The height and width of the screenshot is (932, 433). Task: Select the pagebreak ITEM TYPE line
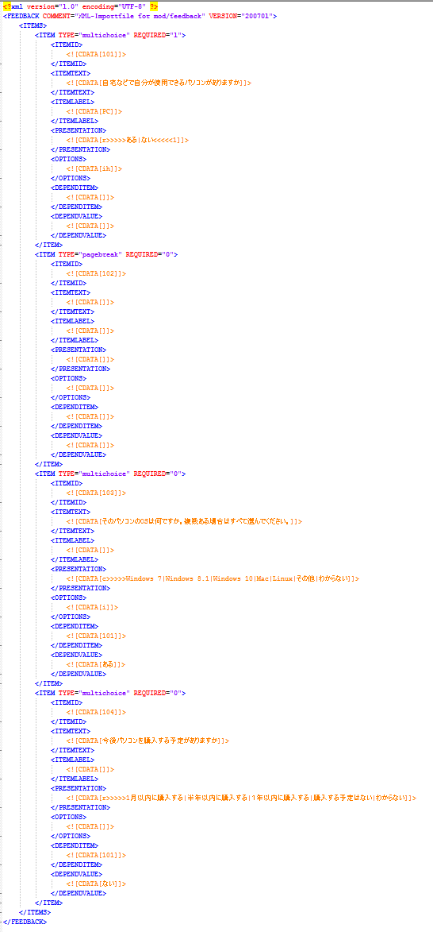click(x=106, y=254)
